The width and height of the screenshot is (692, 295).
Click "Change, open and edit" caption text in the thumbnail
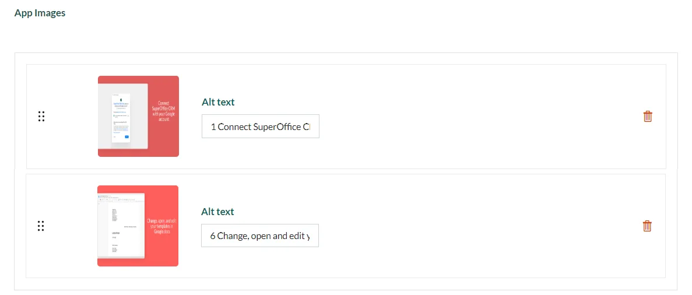click(161, 225)
